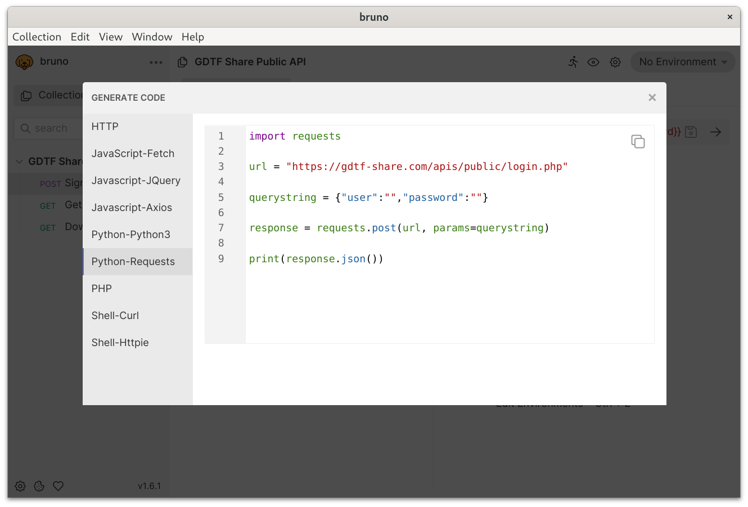Select Shell-Curl code option

(138, 316)
